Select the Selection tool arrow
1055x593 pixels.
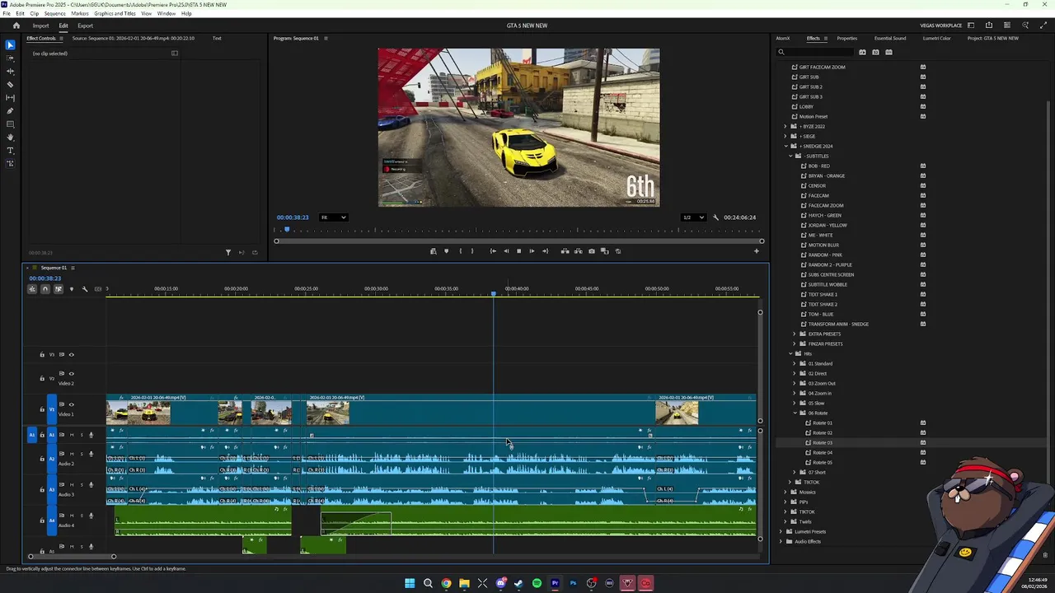(x=10, y=44)
